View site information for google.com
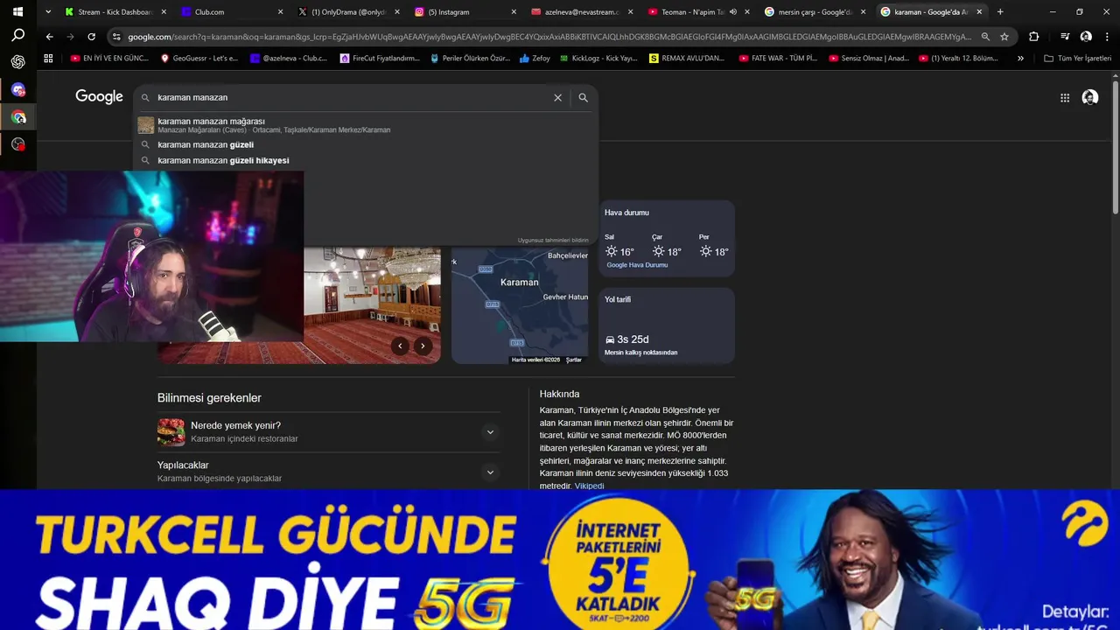The image size is (1120, 630). [x=116, y=37]
